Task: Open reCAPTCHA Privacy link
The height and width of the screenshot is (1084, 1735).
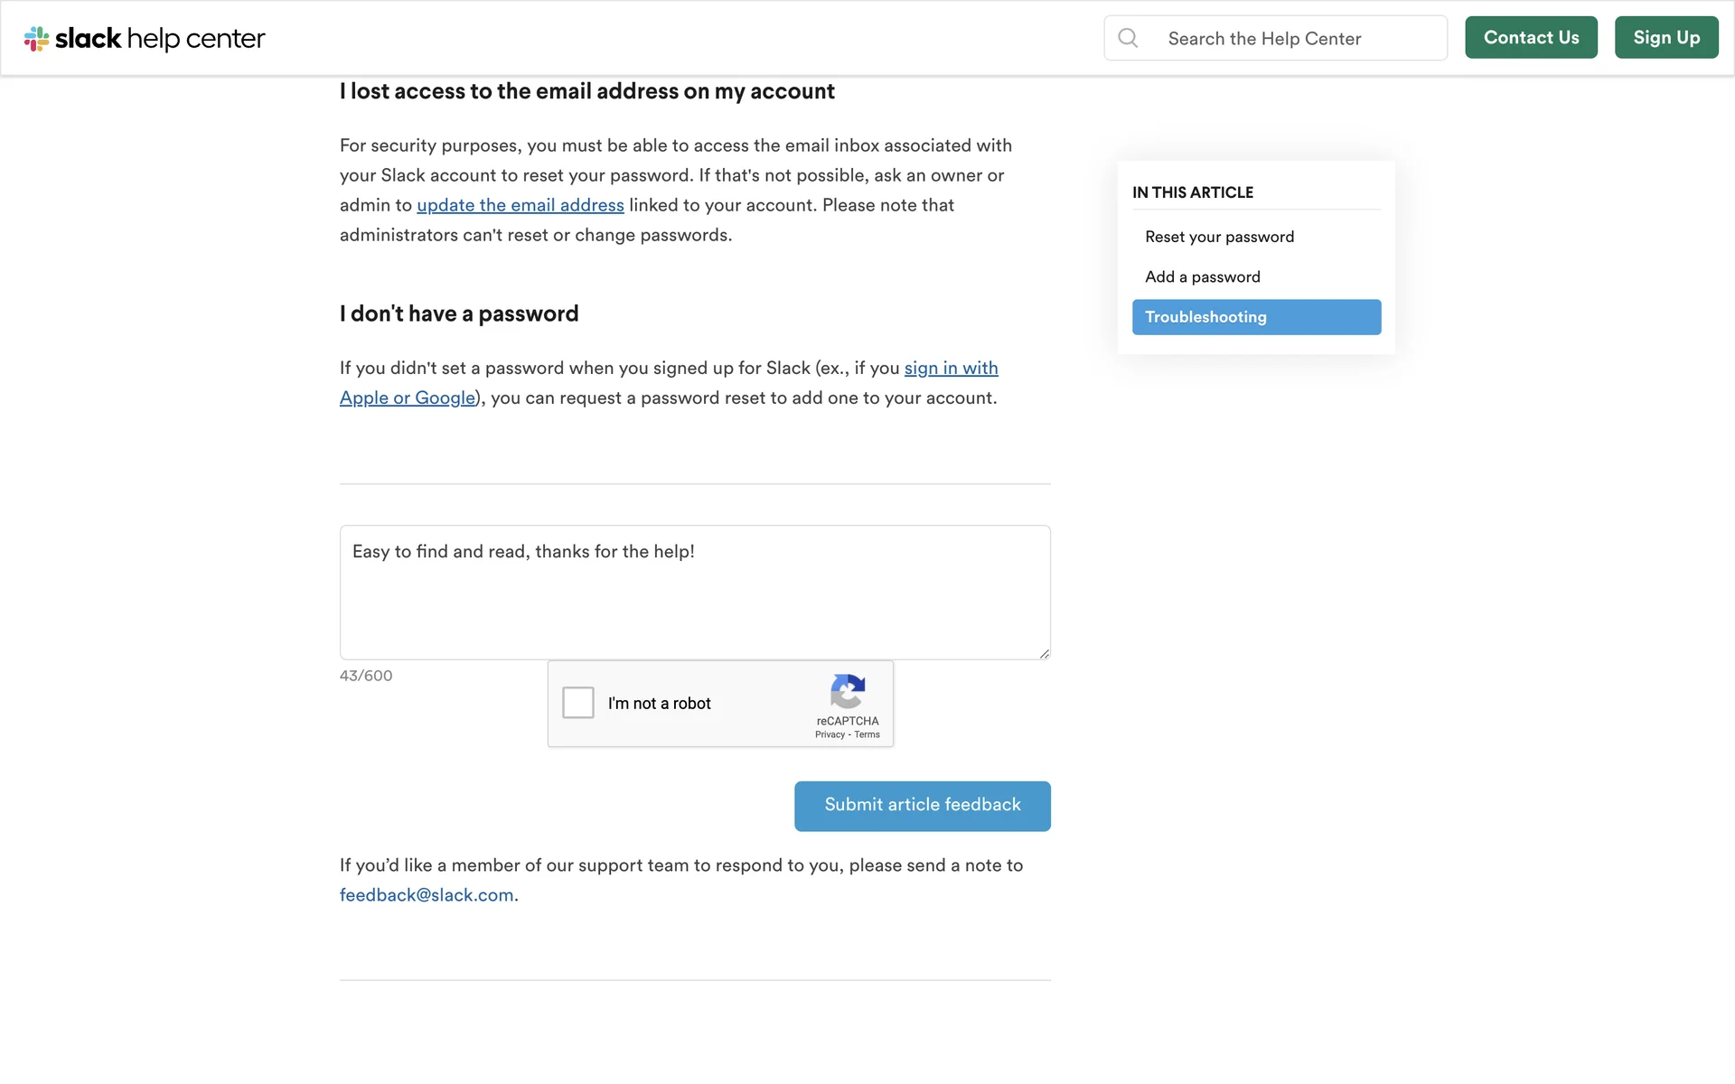Action: coord(830,735)
